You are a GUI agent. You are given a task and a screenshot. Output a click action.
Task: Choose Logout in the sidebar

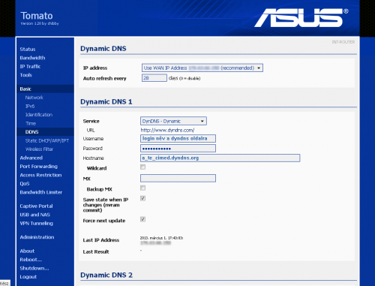[x=28, y=277]
